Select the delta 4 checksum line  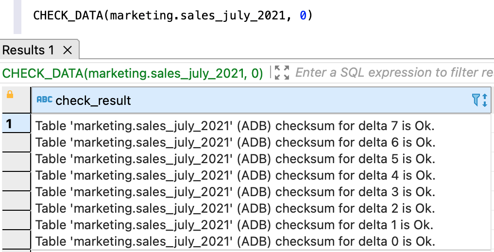235,176
